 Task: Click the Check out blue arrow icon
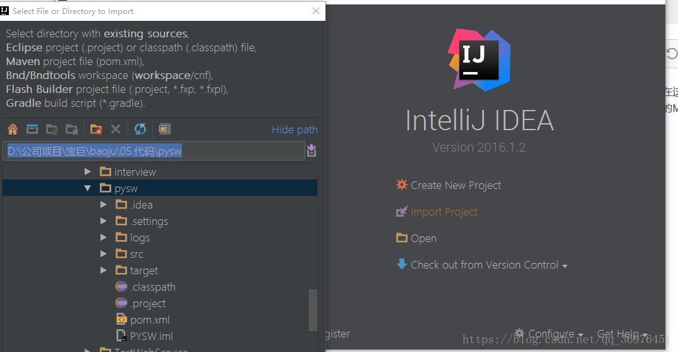click(x=402, y=264)
